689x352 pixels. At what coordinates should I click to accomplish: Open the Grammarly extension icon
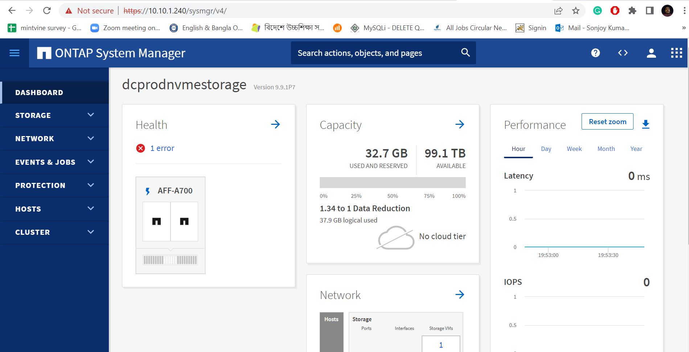coord(597,11)
